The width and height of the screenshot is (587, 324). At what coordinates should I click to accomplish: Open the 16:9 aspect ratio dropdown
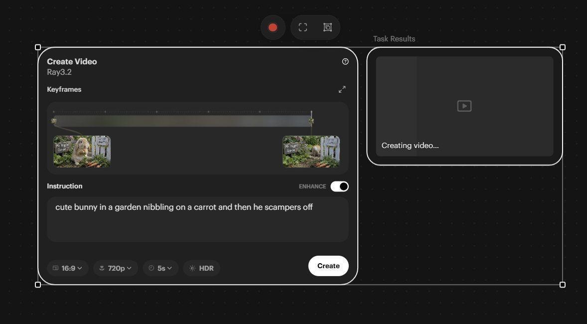click(x=68, y=268)
